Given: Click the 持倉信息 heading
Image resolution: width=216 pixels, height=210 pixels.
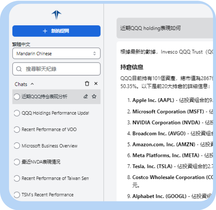Looking at the screenshot, I should point(132,67).
